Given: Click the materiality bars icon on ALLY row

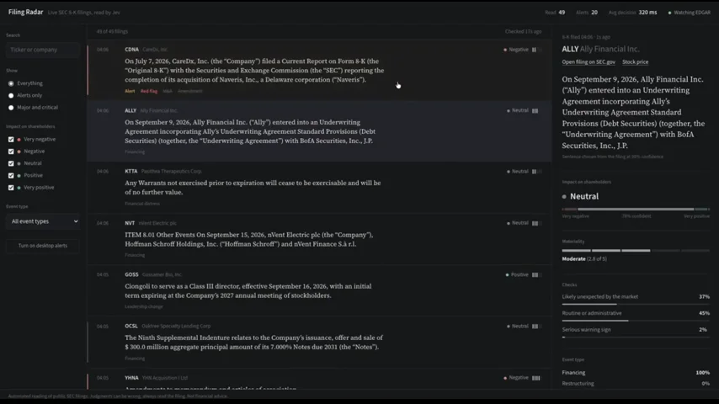Looking at the screenshot, I should 536,110.
